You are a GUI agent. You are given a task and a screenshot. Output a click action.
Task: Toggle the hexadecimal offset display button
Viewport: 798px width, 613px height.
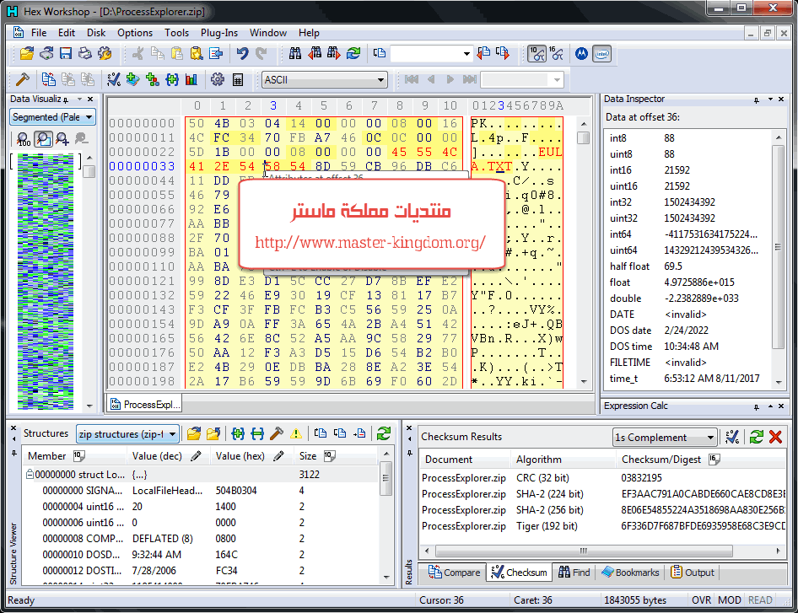tap(556, 53)
